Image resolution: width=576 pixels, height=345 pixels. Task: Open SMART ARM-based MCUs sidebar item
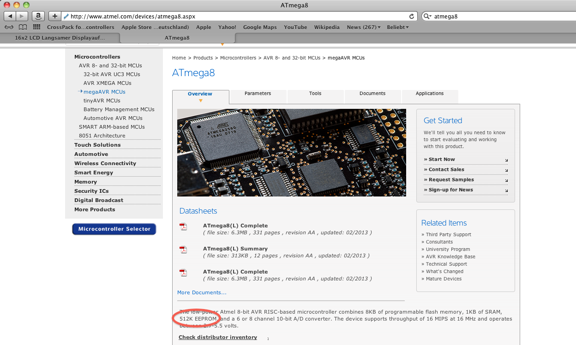coord(112,127)
